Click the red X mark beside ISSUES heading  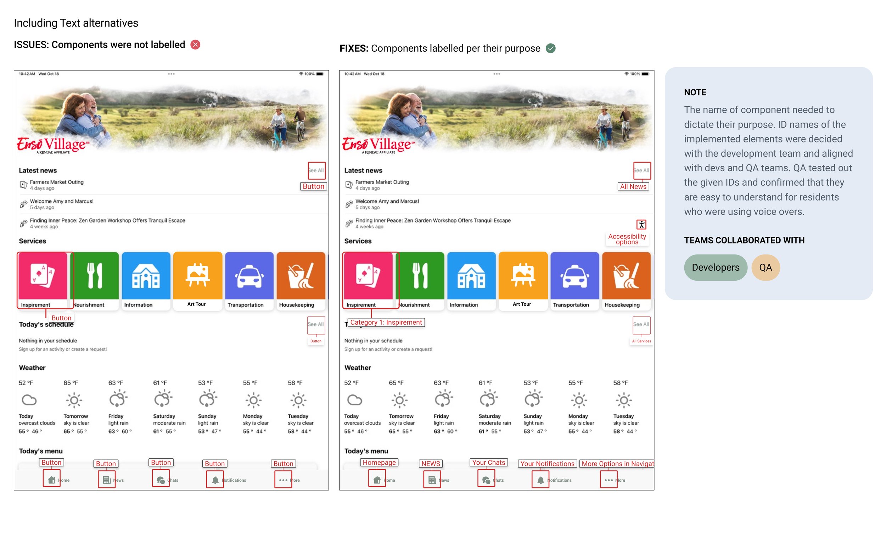coord(195,45)
